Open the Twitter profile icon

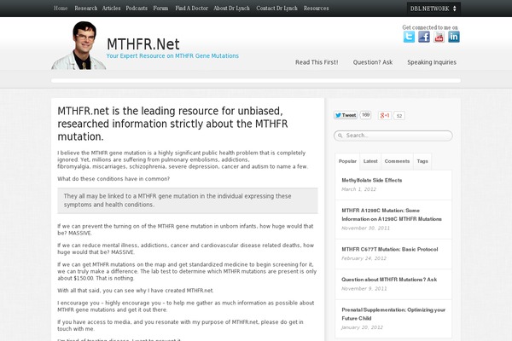coord(409,37)
